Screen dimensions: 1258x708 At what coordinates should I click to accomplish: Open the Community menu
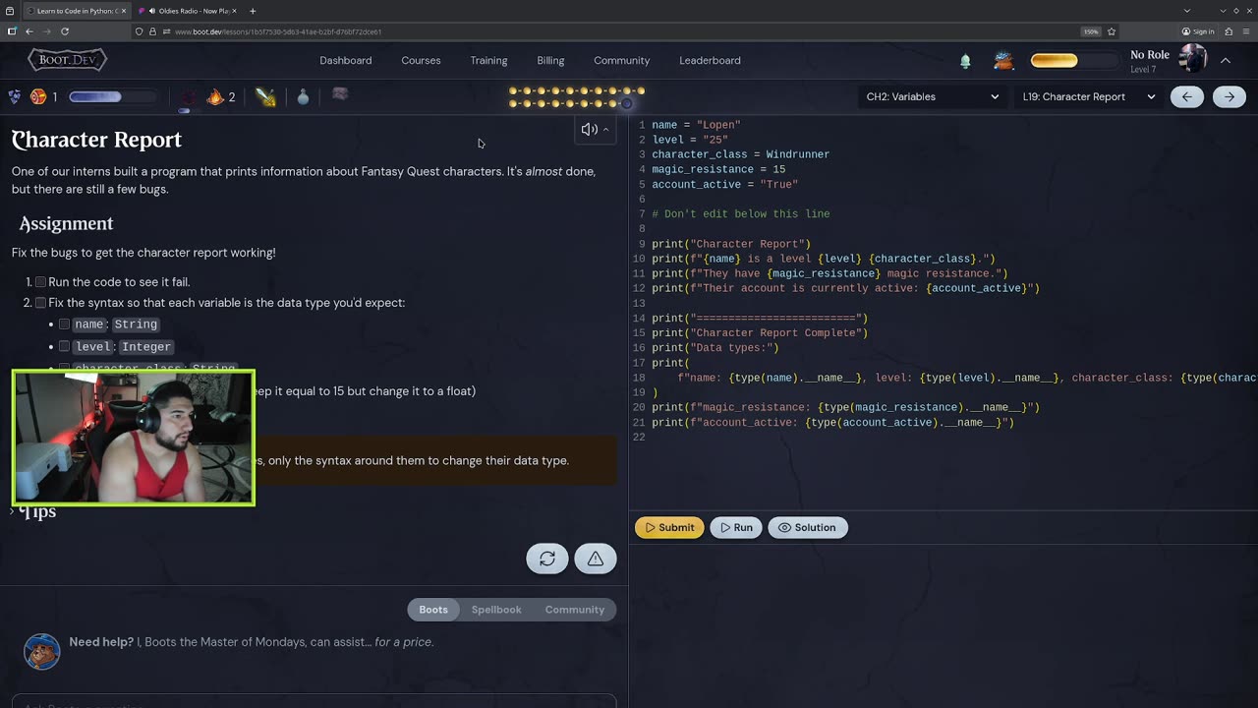pos(621,60)
